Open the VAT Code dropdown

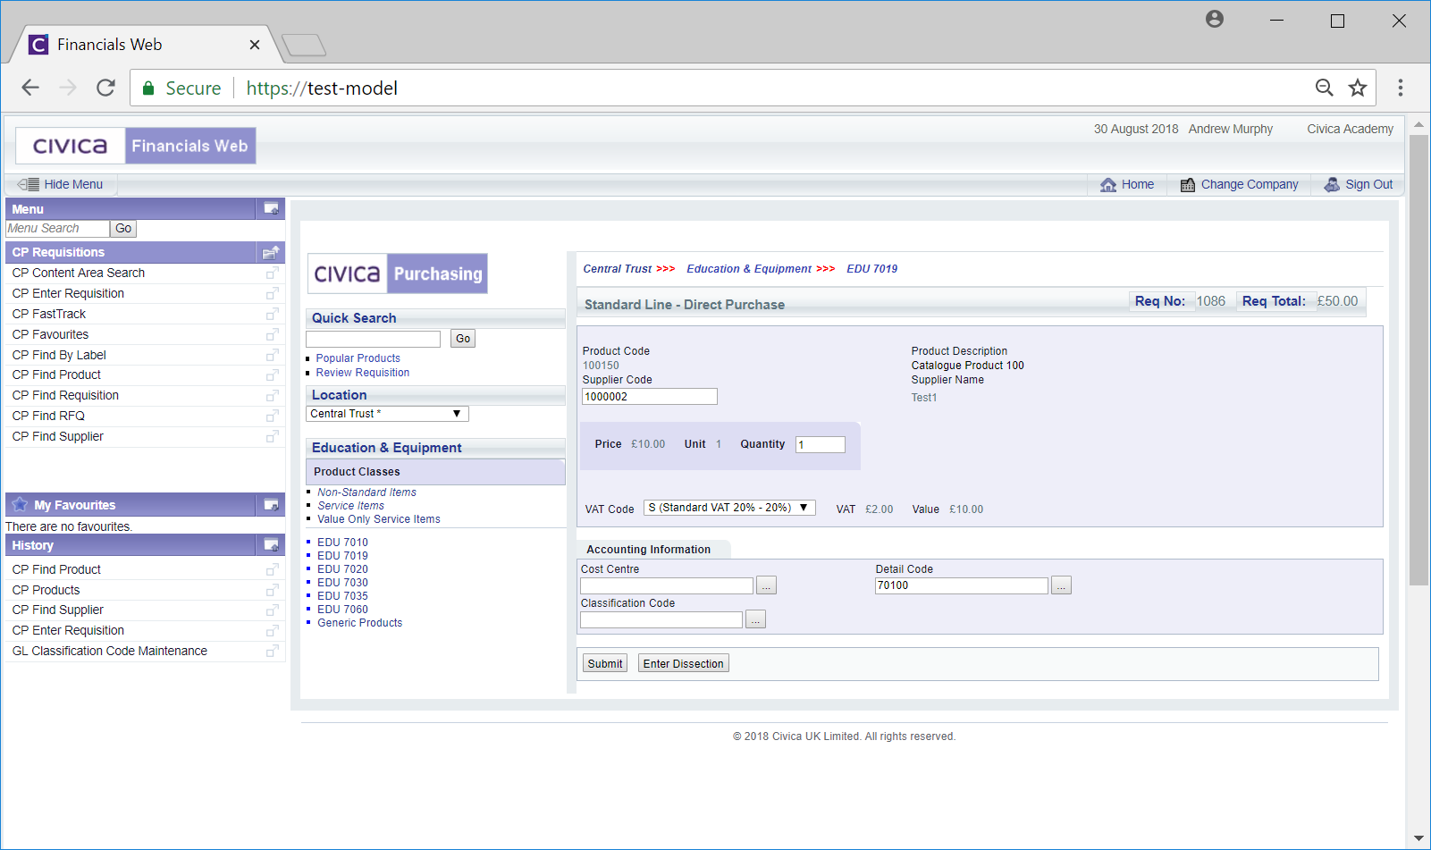(x=729, y=508)
